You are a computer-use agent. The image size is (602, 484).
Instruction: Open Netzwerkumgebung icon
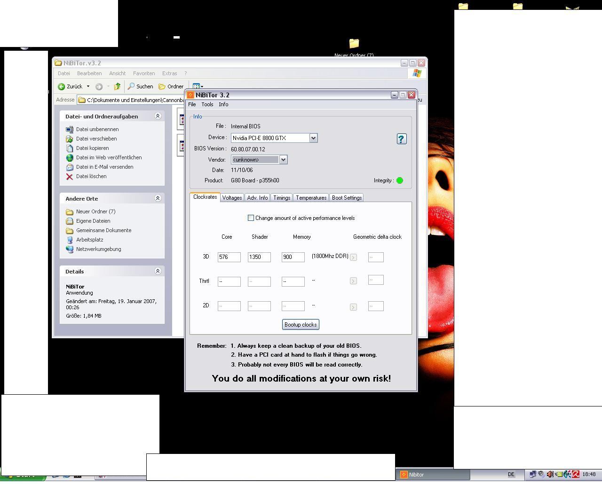[x=70, y=249]
